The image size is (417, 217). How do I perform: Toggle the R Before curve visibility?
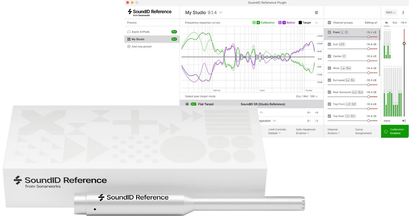(284, 23)
